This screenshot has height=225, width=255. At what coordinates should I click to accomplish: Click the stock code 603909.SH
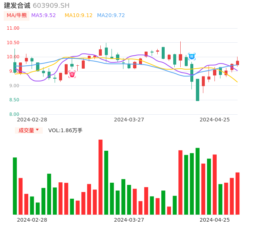click(x=51, y=6)
